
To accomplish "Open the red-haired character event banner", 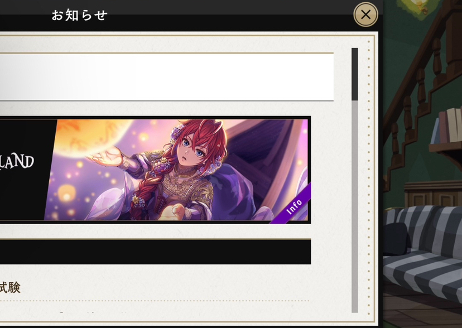I will (155, 170).
